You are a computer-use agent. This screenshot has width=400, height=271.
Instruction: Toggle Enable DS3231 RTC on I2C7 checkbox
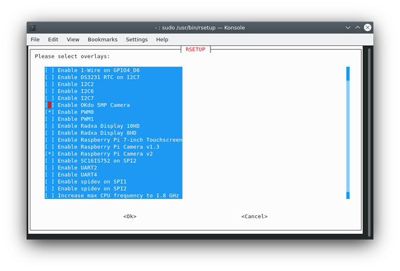[49, 77]
